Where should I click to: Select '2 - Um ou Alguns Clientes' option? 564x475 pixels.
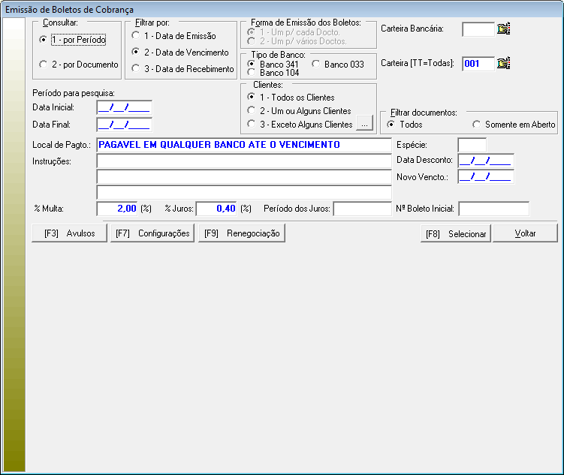[252, 111]
